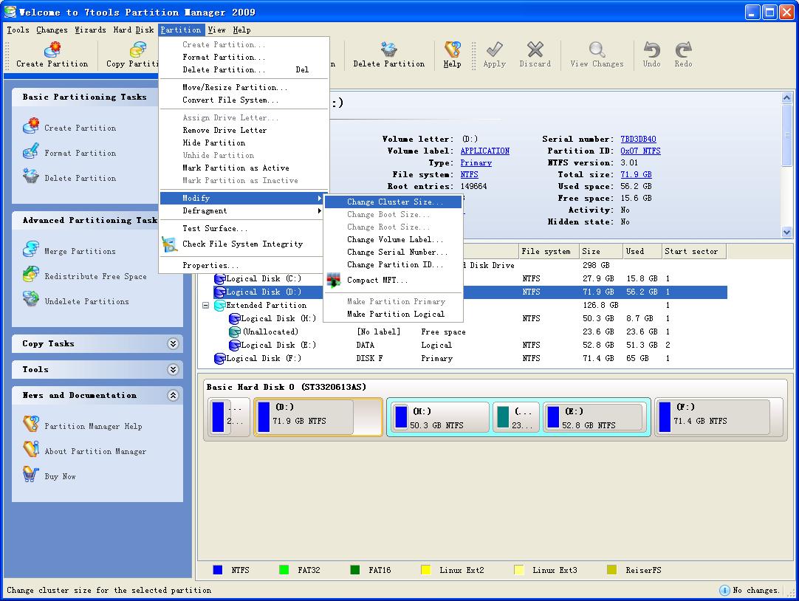
Task: Collapse the Extended Partition tree node
Action: click(x=206, y=305)
